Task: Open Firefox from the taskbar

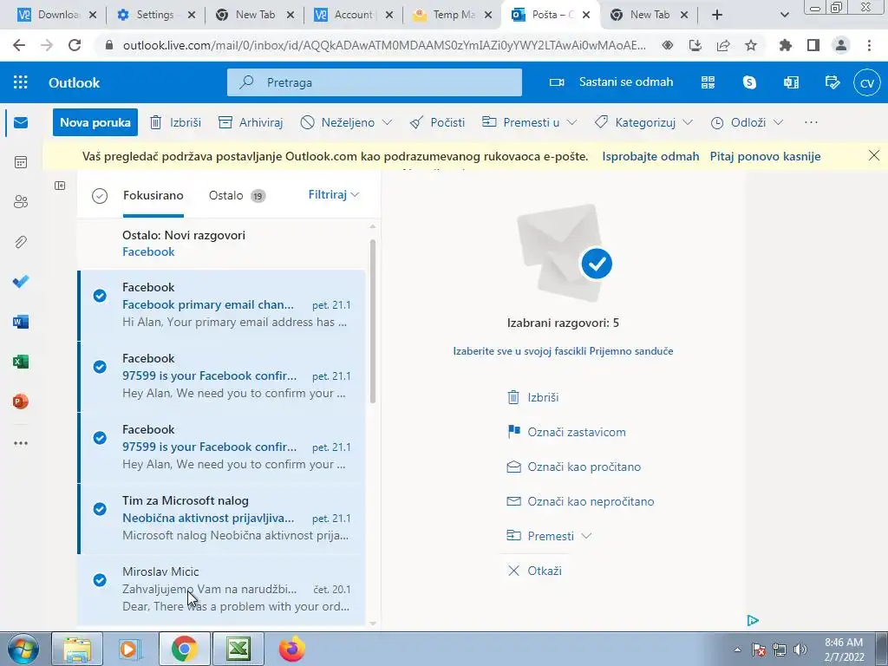Action: click(x=291, y=649)
